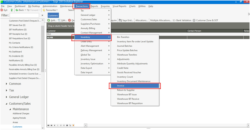
Task: Open Ageing Periods tree item
Action: click(19, 118)
